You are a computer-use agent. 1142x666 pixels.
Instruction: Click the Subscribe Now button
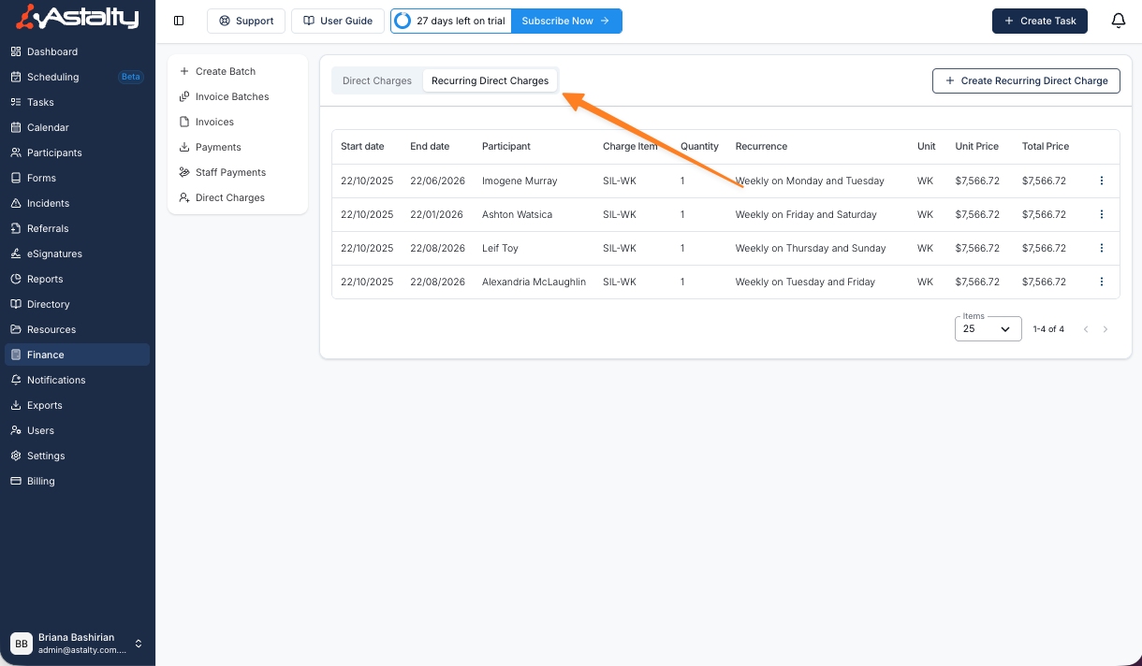565,21
